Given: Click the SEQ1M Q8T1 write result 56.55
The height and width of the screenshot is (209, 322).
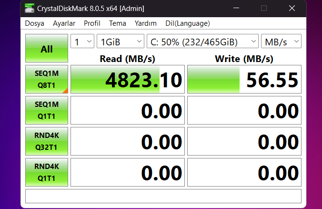Looking at the screenshot, I should pyautogui.click(x=244, y=79).
